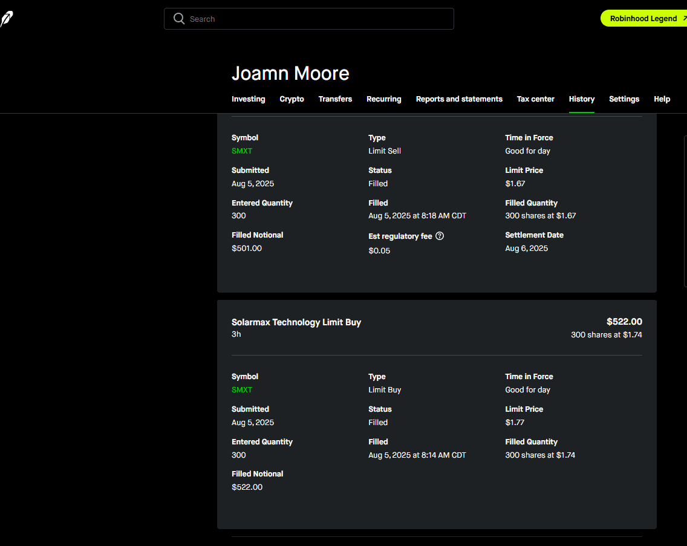Open Robinhood Legend button
687x546 pixels.
pos(645,18)
